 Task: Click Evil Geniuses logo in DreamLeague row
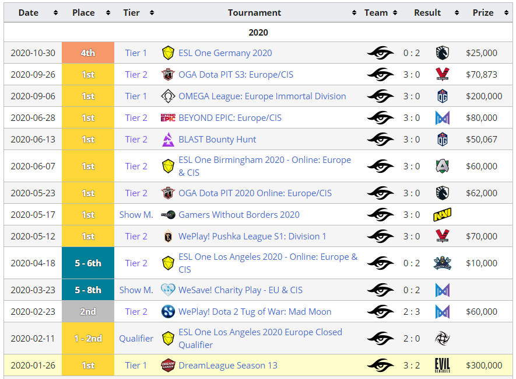[x=443, y=366]
